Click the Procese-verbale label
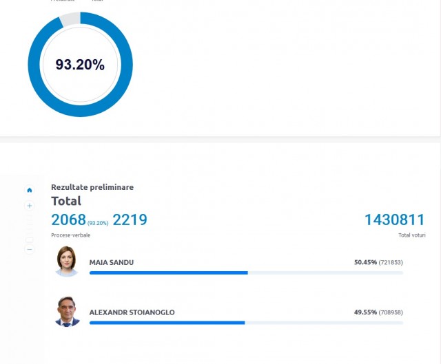441x364 pixels. 70,235
